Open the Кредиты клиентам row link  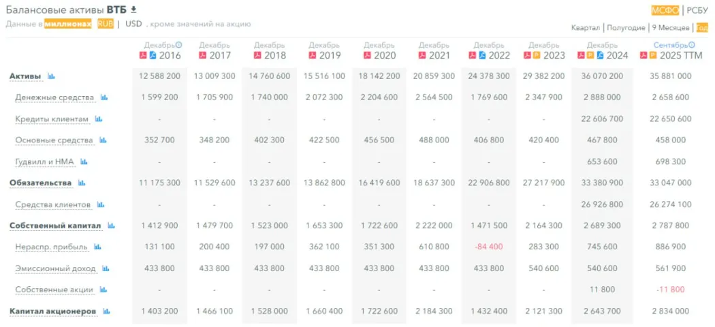pyautogui.click(x=52, y=119)
